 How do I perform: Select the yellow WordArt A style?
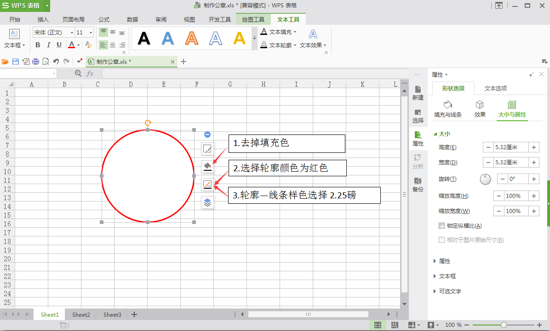(x=239, y=38)
